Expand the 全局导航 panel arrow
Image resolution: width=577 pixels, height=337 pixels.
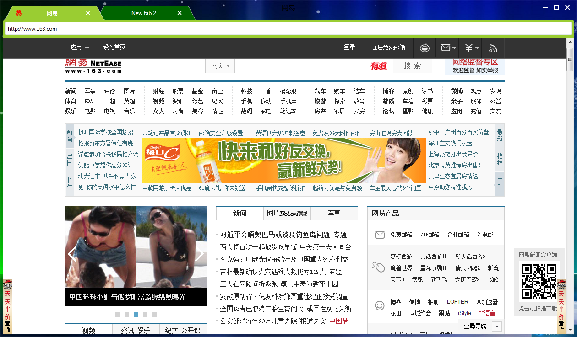(496, 326)
